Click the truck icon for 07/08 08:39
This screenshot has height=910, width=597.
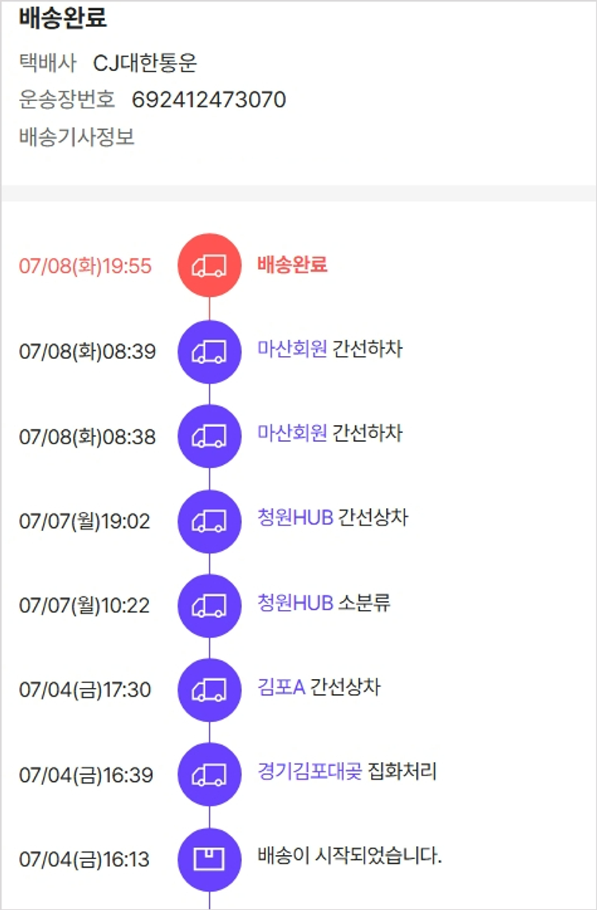pyautogui.click(x=209, y=350)
